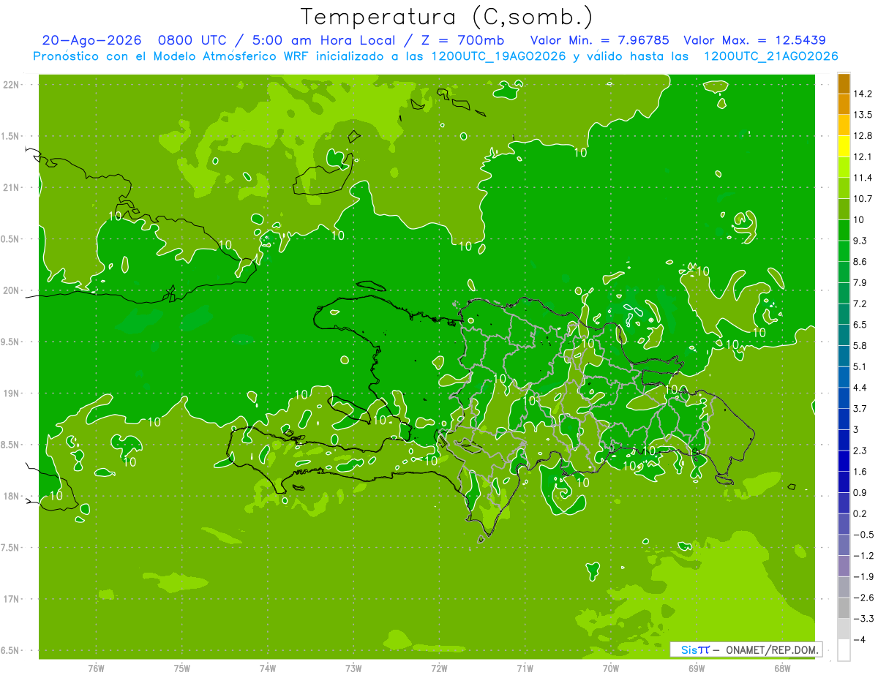The height and width of the screenshot is (678, 878).
Task: Click the '22N' latitude label
Action: coord(12,85)
